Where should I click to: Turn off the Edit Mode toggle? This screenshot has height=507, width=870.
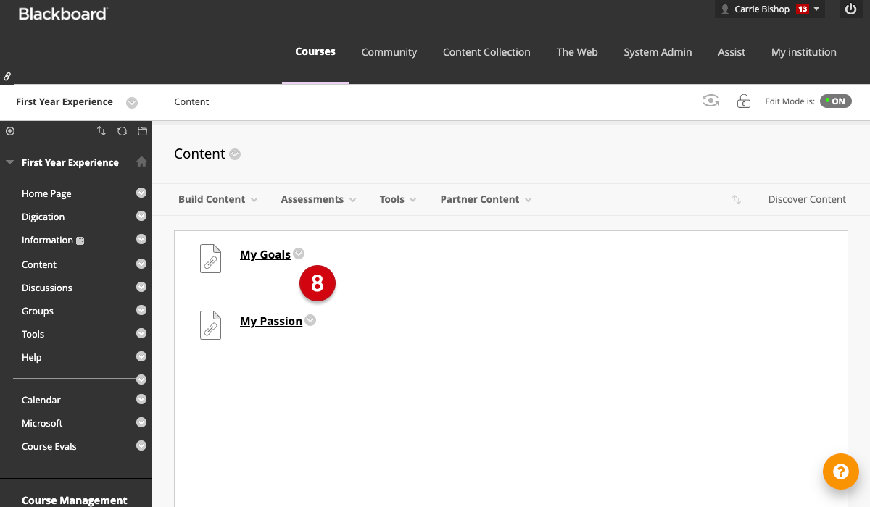coord(835,101)
